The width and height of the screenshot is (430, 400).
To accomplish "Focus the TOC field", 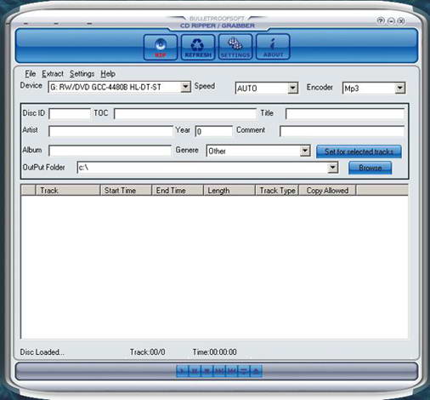I will (x=185, y=114).
